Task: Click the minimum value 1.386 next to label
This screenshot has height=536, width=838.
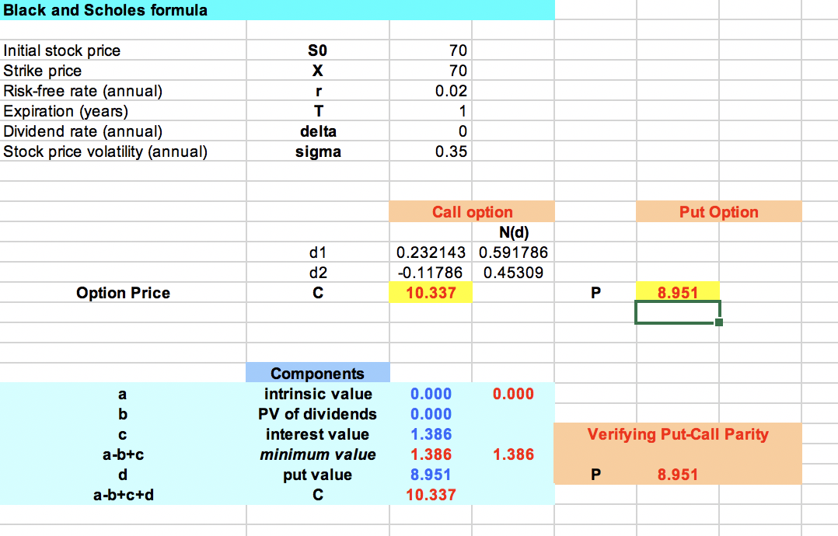Action: [x=431, y=455]
